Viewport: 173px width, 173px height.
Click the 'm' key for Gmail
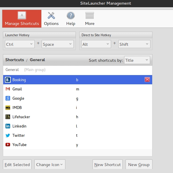coord(78,89)
